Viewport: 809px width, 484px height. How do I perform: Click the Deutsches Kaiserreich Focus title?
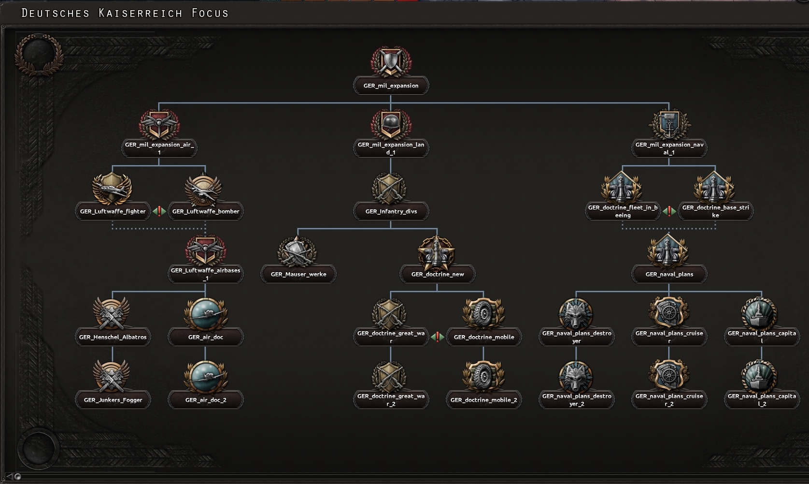click(x=125, y=13)
